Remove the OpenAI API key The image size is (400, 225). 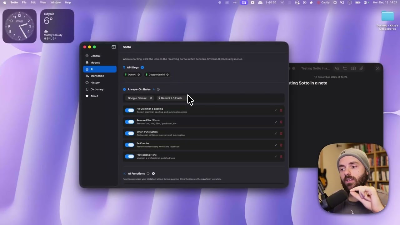tap(139, 75)
